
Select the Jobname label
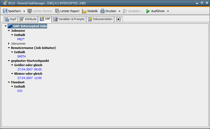coord(18,31)
